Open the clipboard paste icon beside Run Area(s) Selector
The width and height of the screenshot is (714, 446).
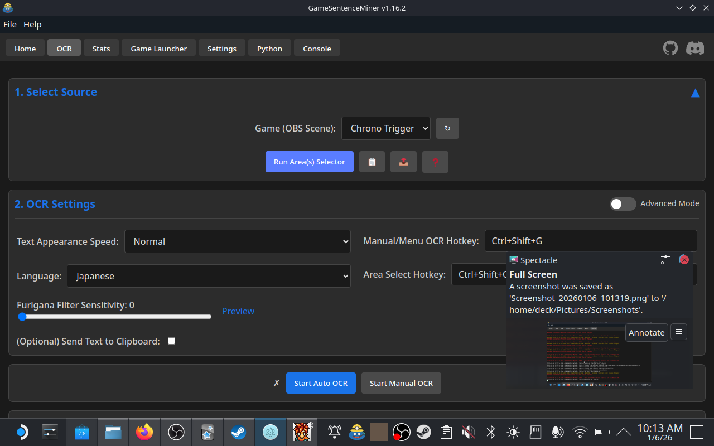pyautogui.click(x=372, y=162)
